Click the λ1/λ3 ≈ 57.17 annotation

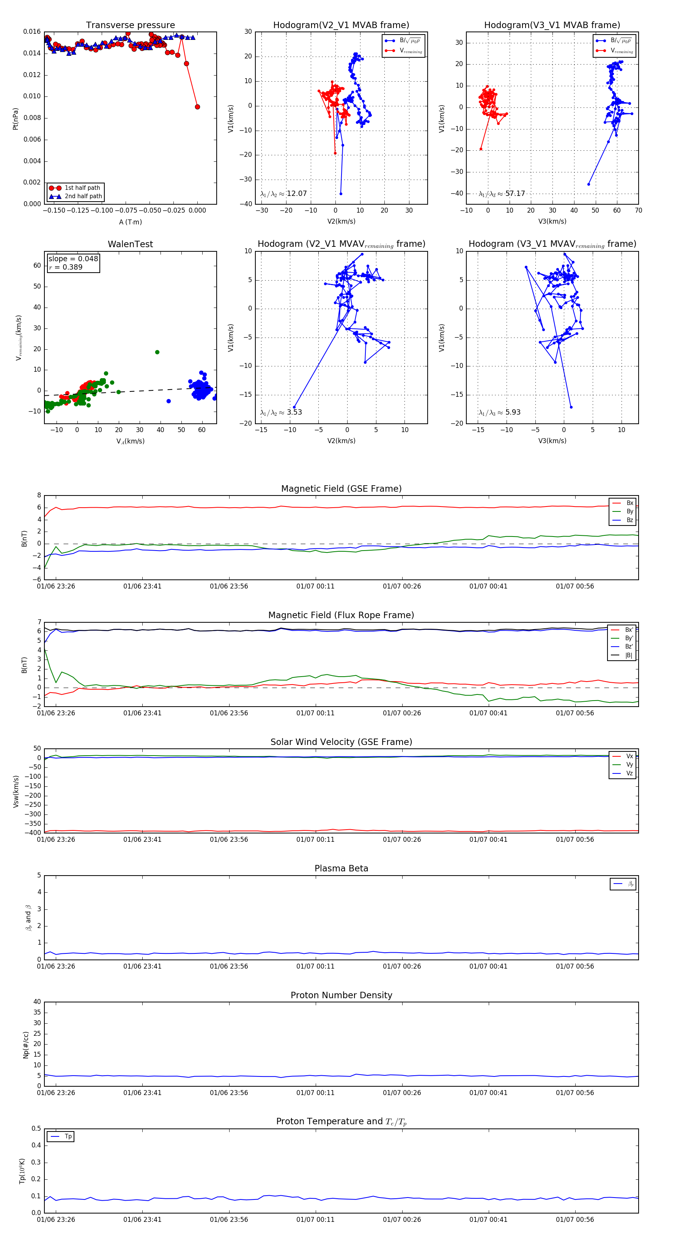(x=502, y=194)
